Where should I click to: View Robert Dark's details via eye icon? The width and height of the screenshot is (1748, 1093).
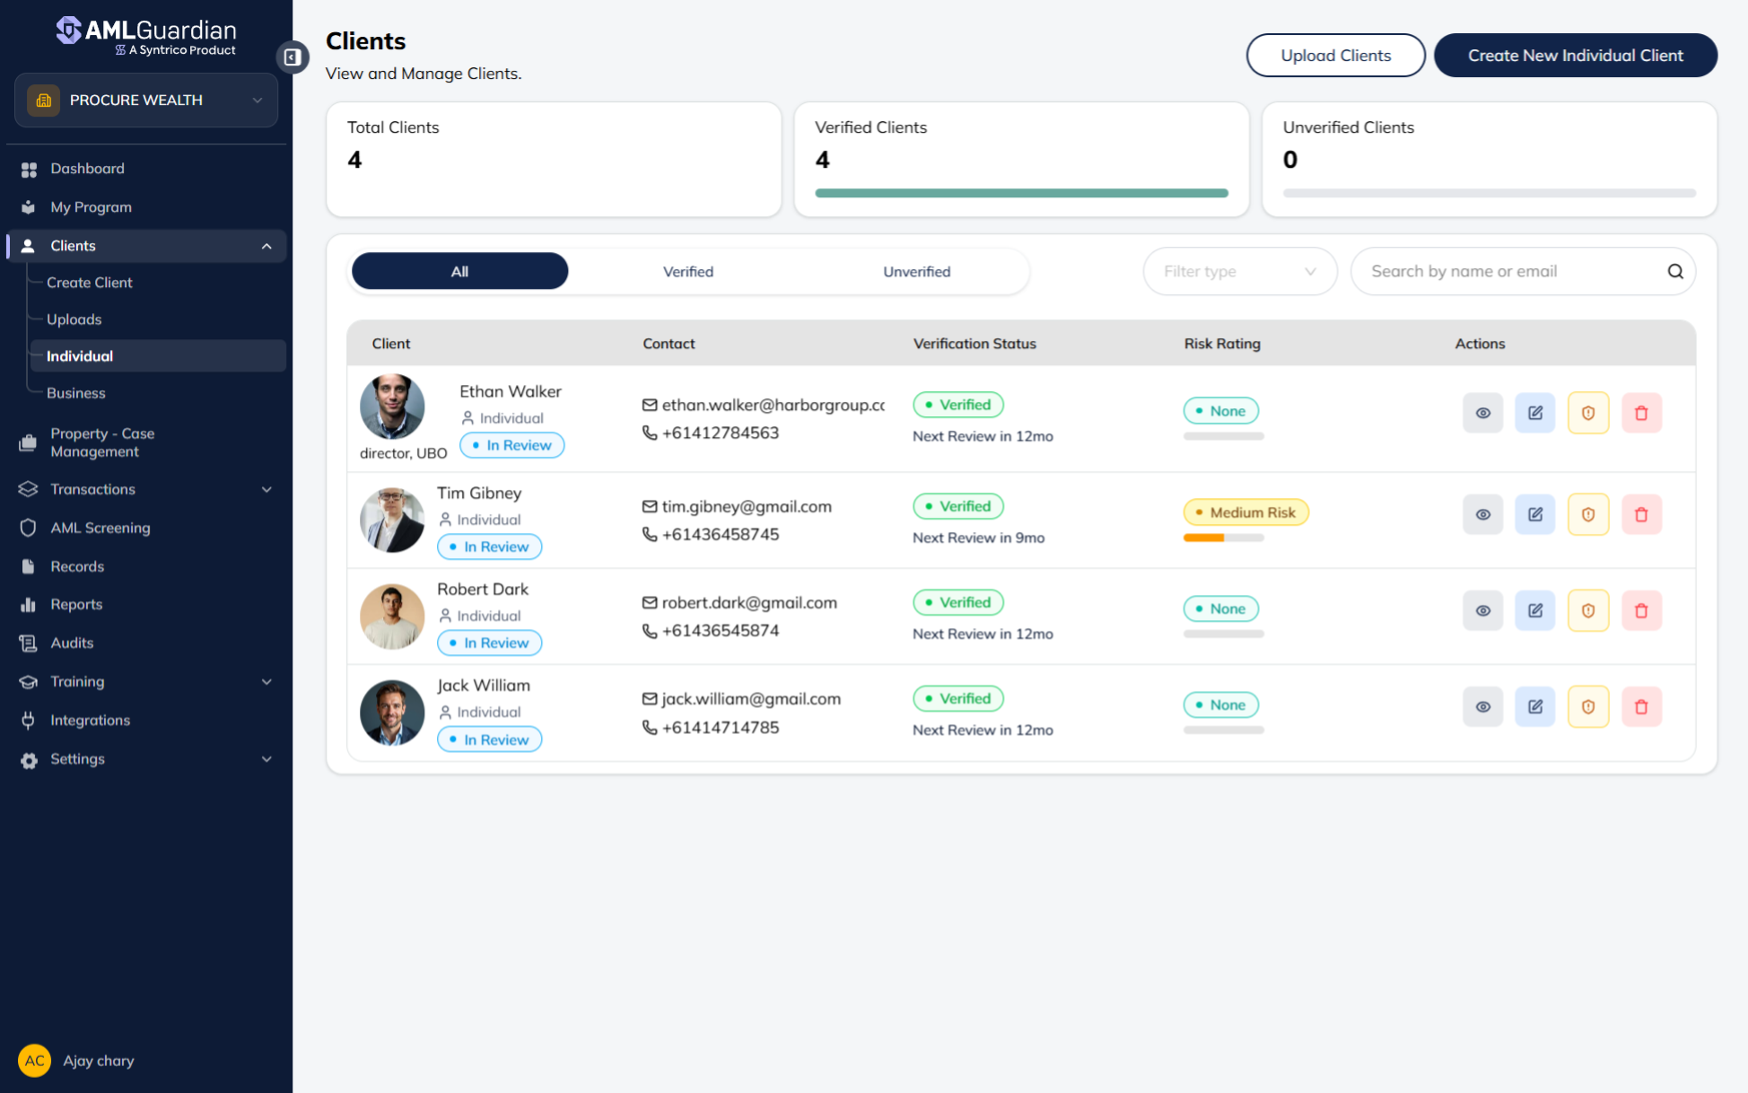pos(1482,610)
